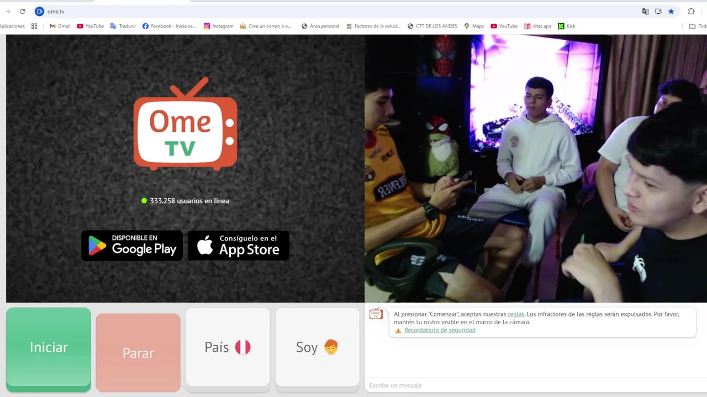This screenshot has width=707, height=397.
Task: Open the Recordatorio de seguridad link
Action: [x=440, y=330]
